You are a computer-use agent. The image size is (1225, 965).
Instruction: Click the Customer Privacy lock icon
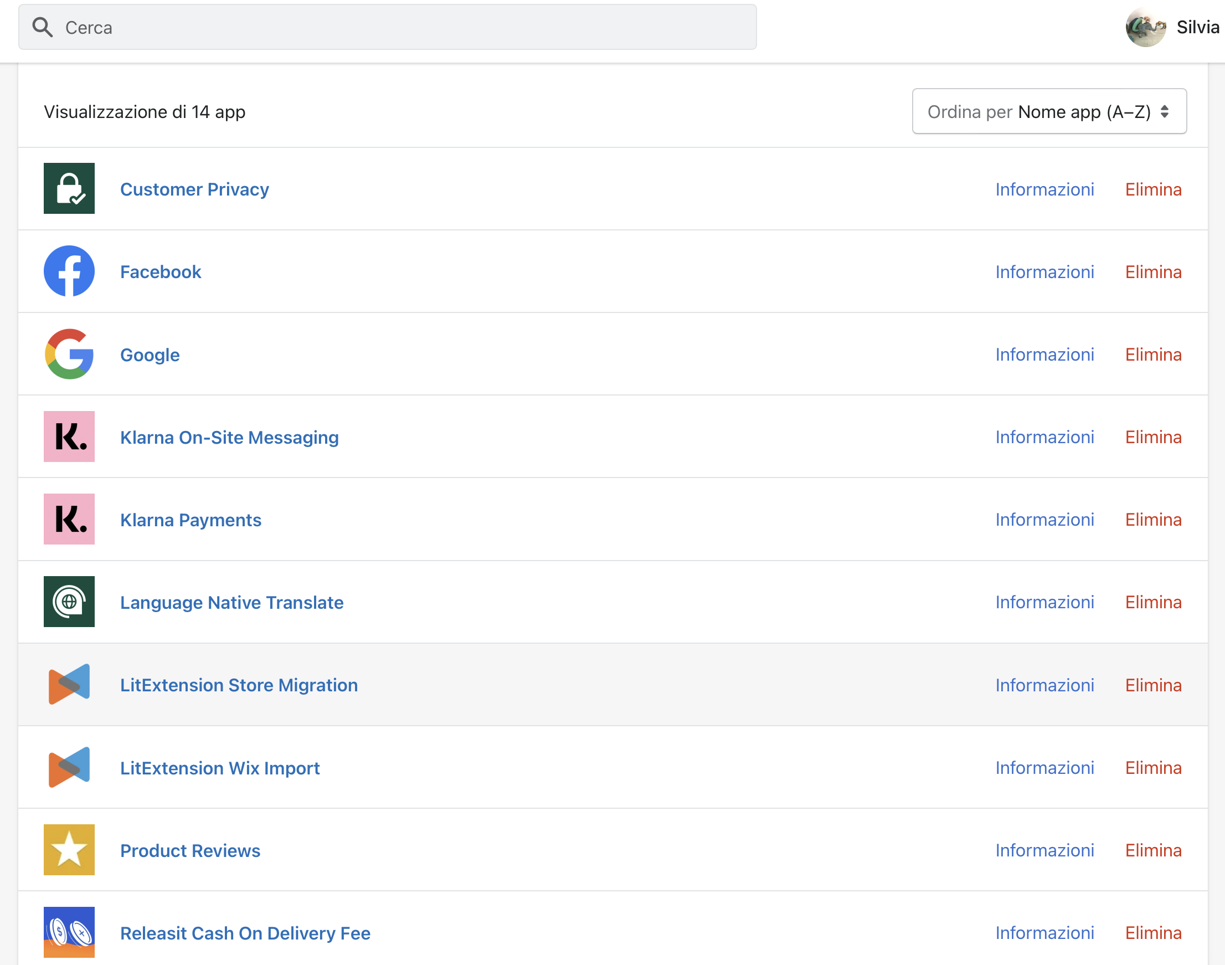(x=69, y=188)
